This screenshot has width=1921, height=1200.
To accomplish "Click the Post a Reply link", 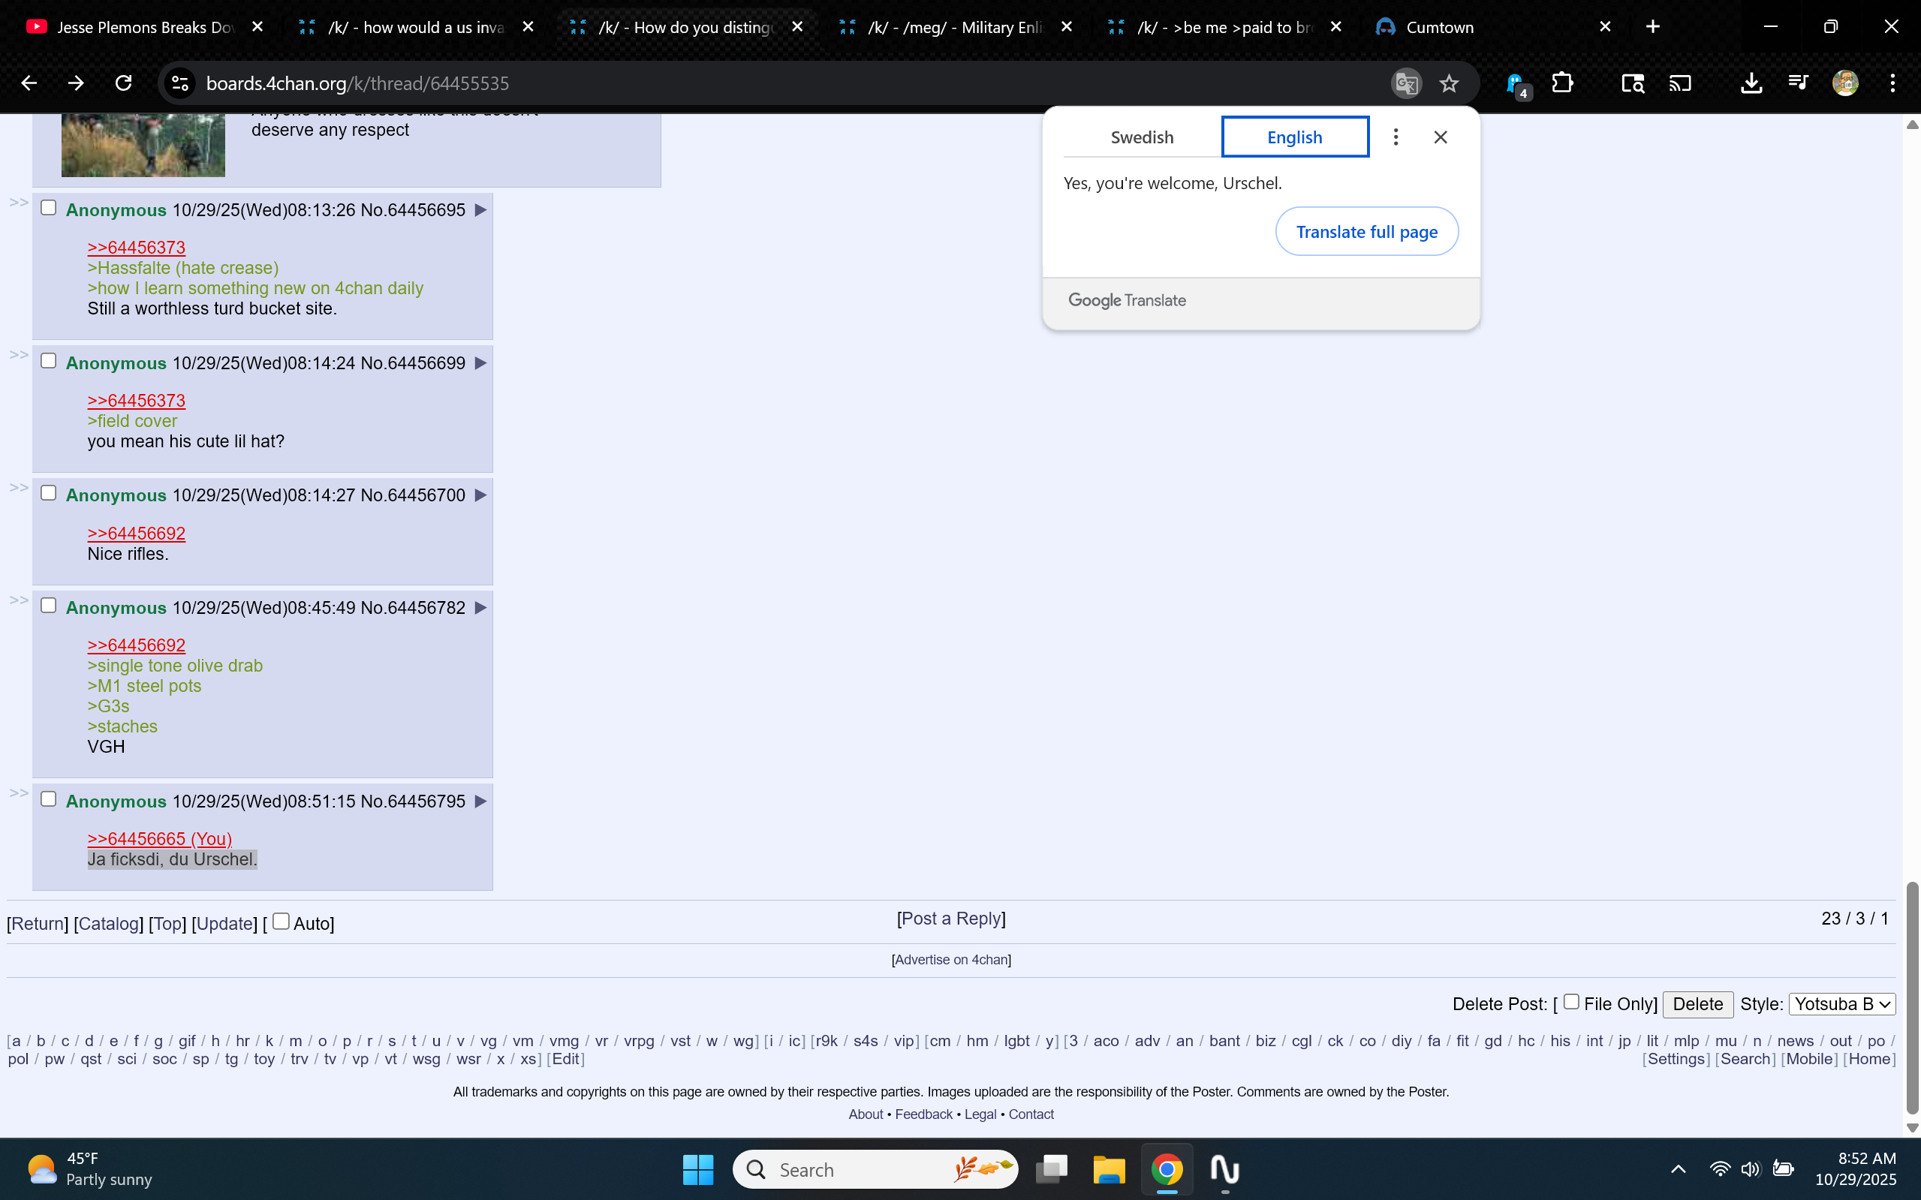I will (x=951, y=919).
